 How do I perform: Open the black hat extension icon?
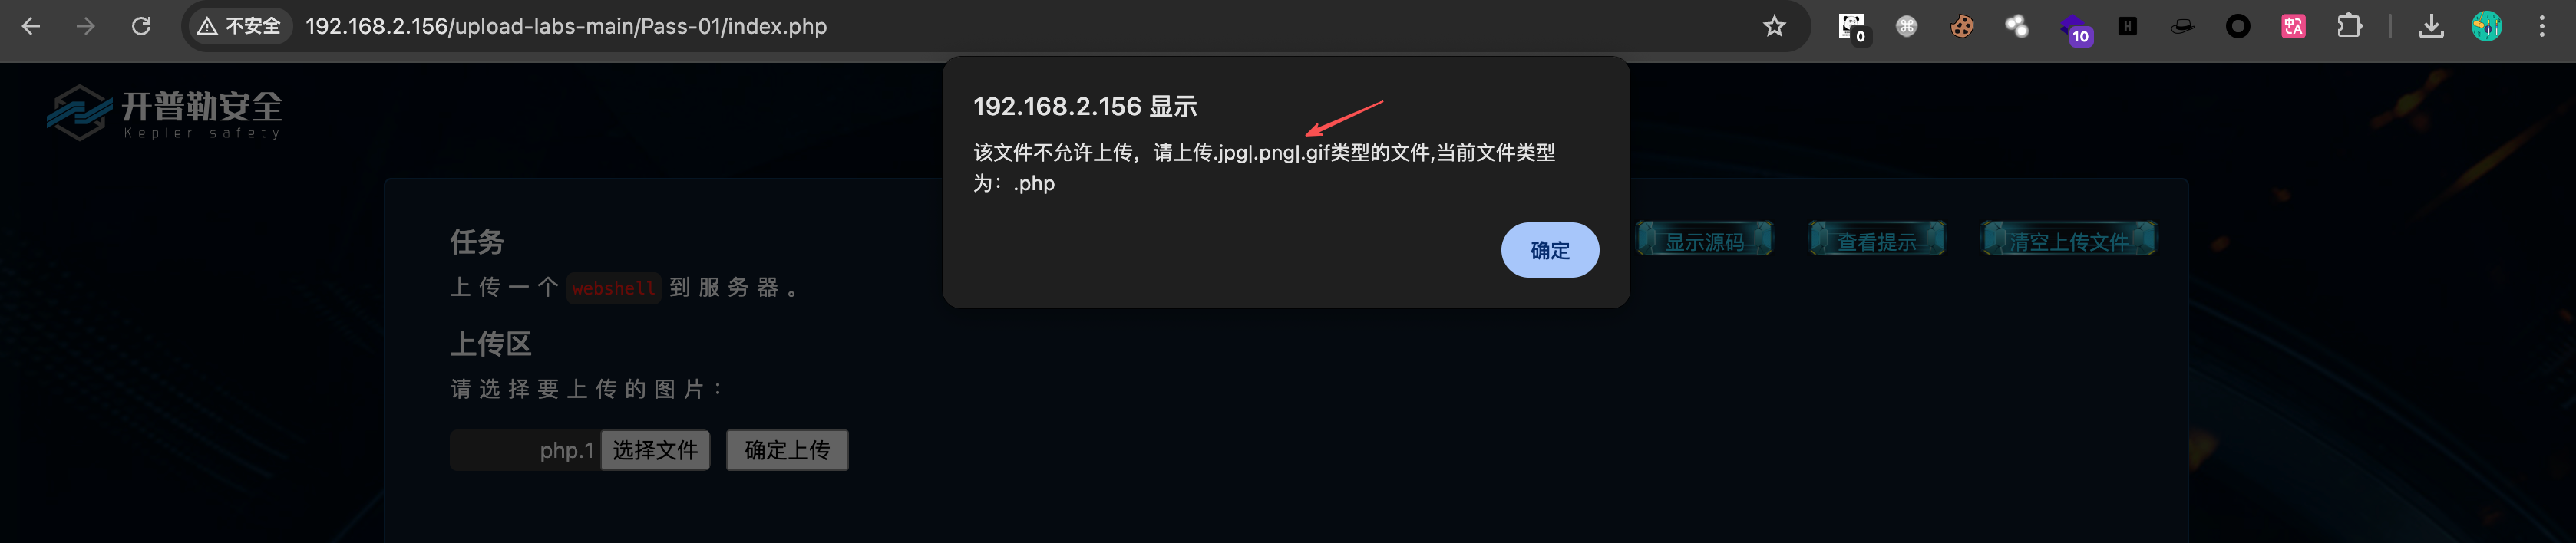point(2182,26)
